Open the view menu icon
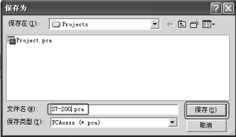This screenshot has height=137, width=236. click(207, 24)
